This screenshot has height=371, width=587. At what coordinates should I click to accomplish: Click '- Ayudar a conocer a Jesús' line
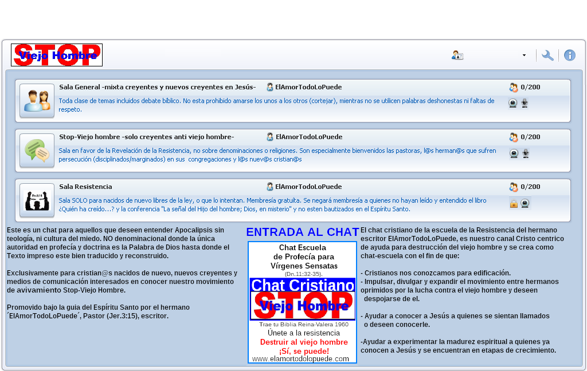(x=455, y=320)
